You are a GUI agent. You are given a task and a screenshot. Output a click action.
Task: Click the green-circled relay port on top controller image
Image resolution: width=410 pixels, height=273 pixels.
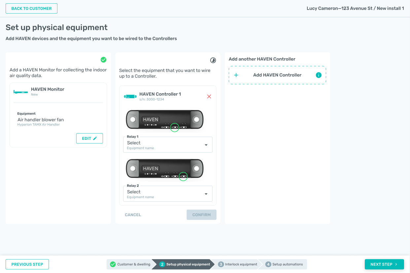pyautogui.click(x=175, y=127)
